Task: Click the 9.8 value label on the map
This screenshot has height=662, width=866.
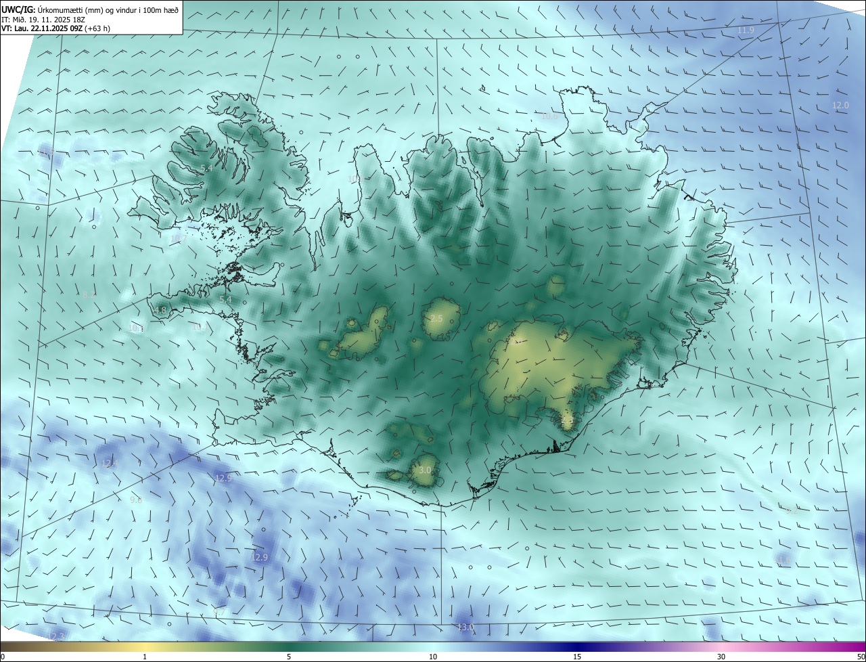Action: click(x=136, y=500)
